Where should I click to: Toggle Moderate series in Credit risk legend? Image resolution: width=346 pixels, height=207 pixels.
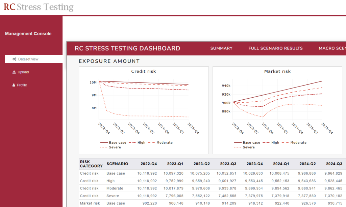pos(160,143)
